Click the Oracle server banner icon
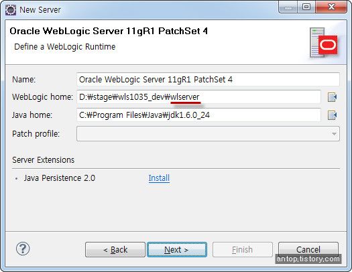Screen dimensions: 352x272 [323, 43]
